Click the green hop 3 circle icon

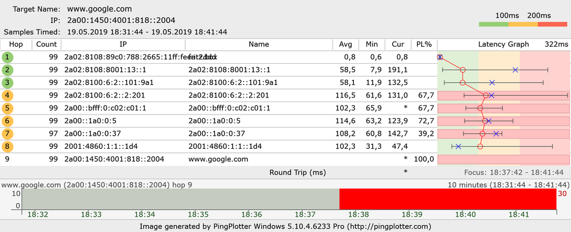pyautogui.click(x=6, y=83)
